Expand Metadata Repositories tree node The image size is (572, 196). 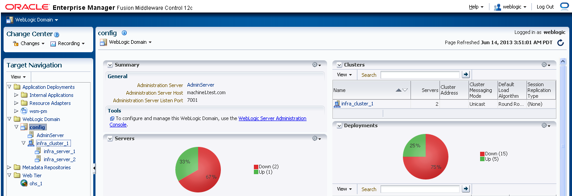point(10,167)
